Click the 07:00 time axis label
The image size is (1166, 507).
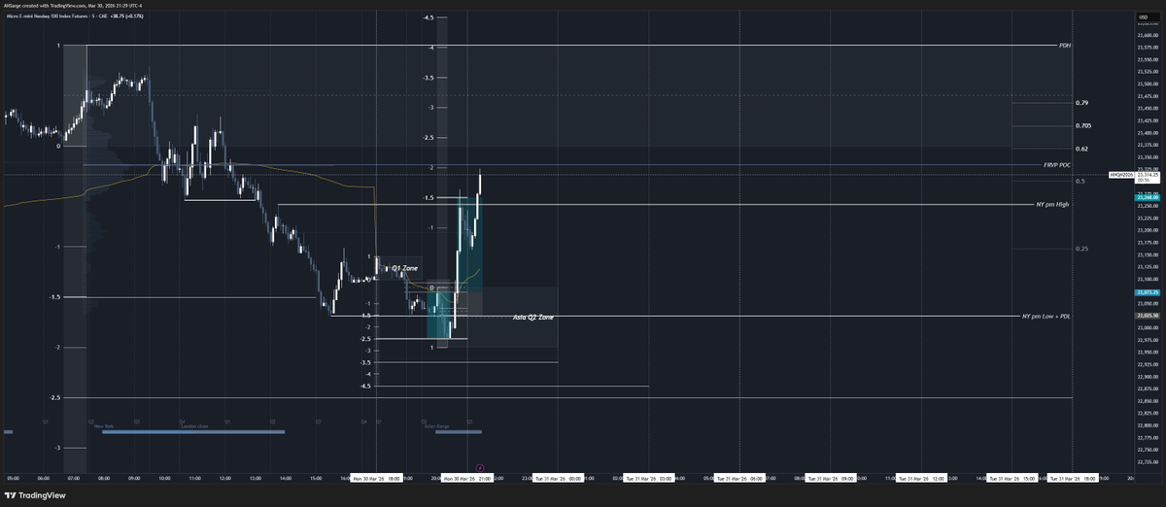point(73,478)
